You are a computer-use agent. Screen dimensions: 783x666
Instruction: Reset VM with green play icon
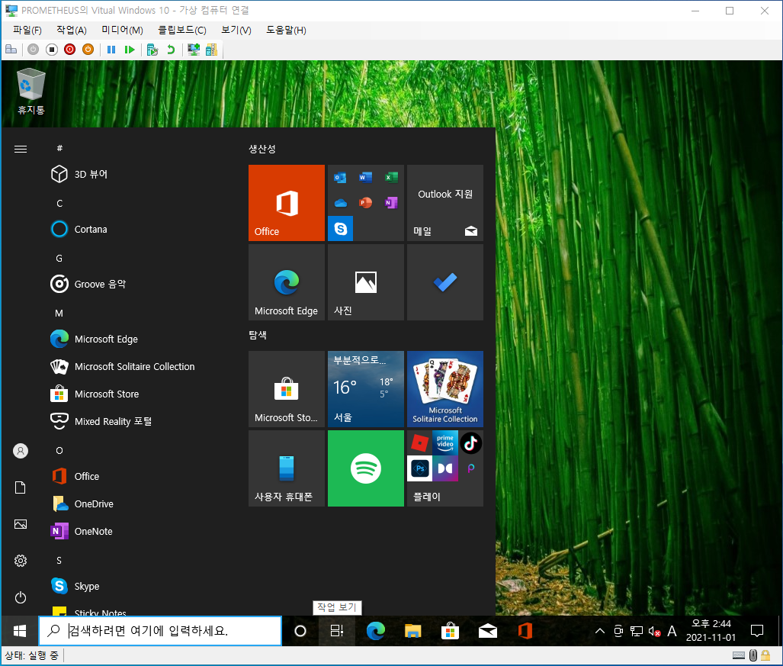pos(130,50)
